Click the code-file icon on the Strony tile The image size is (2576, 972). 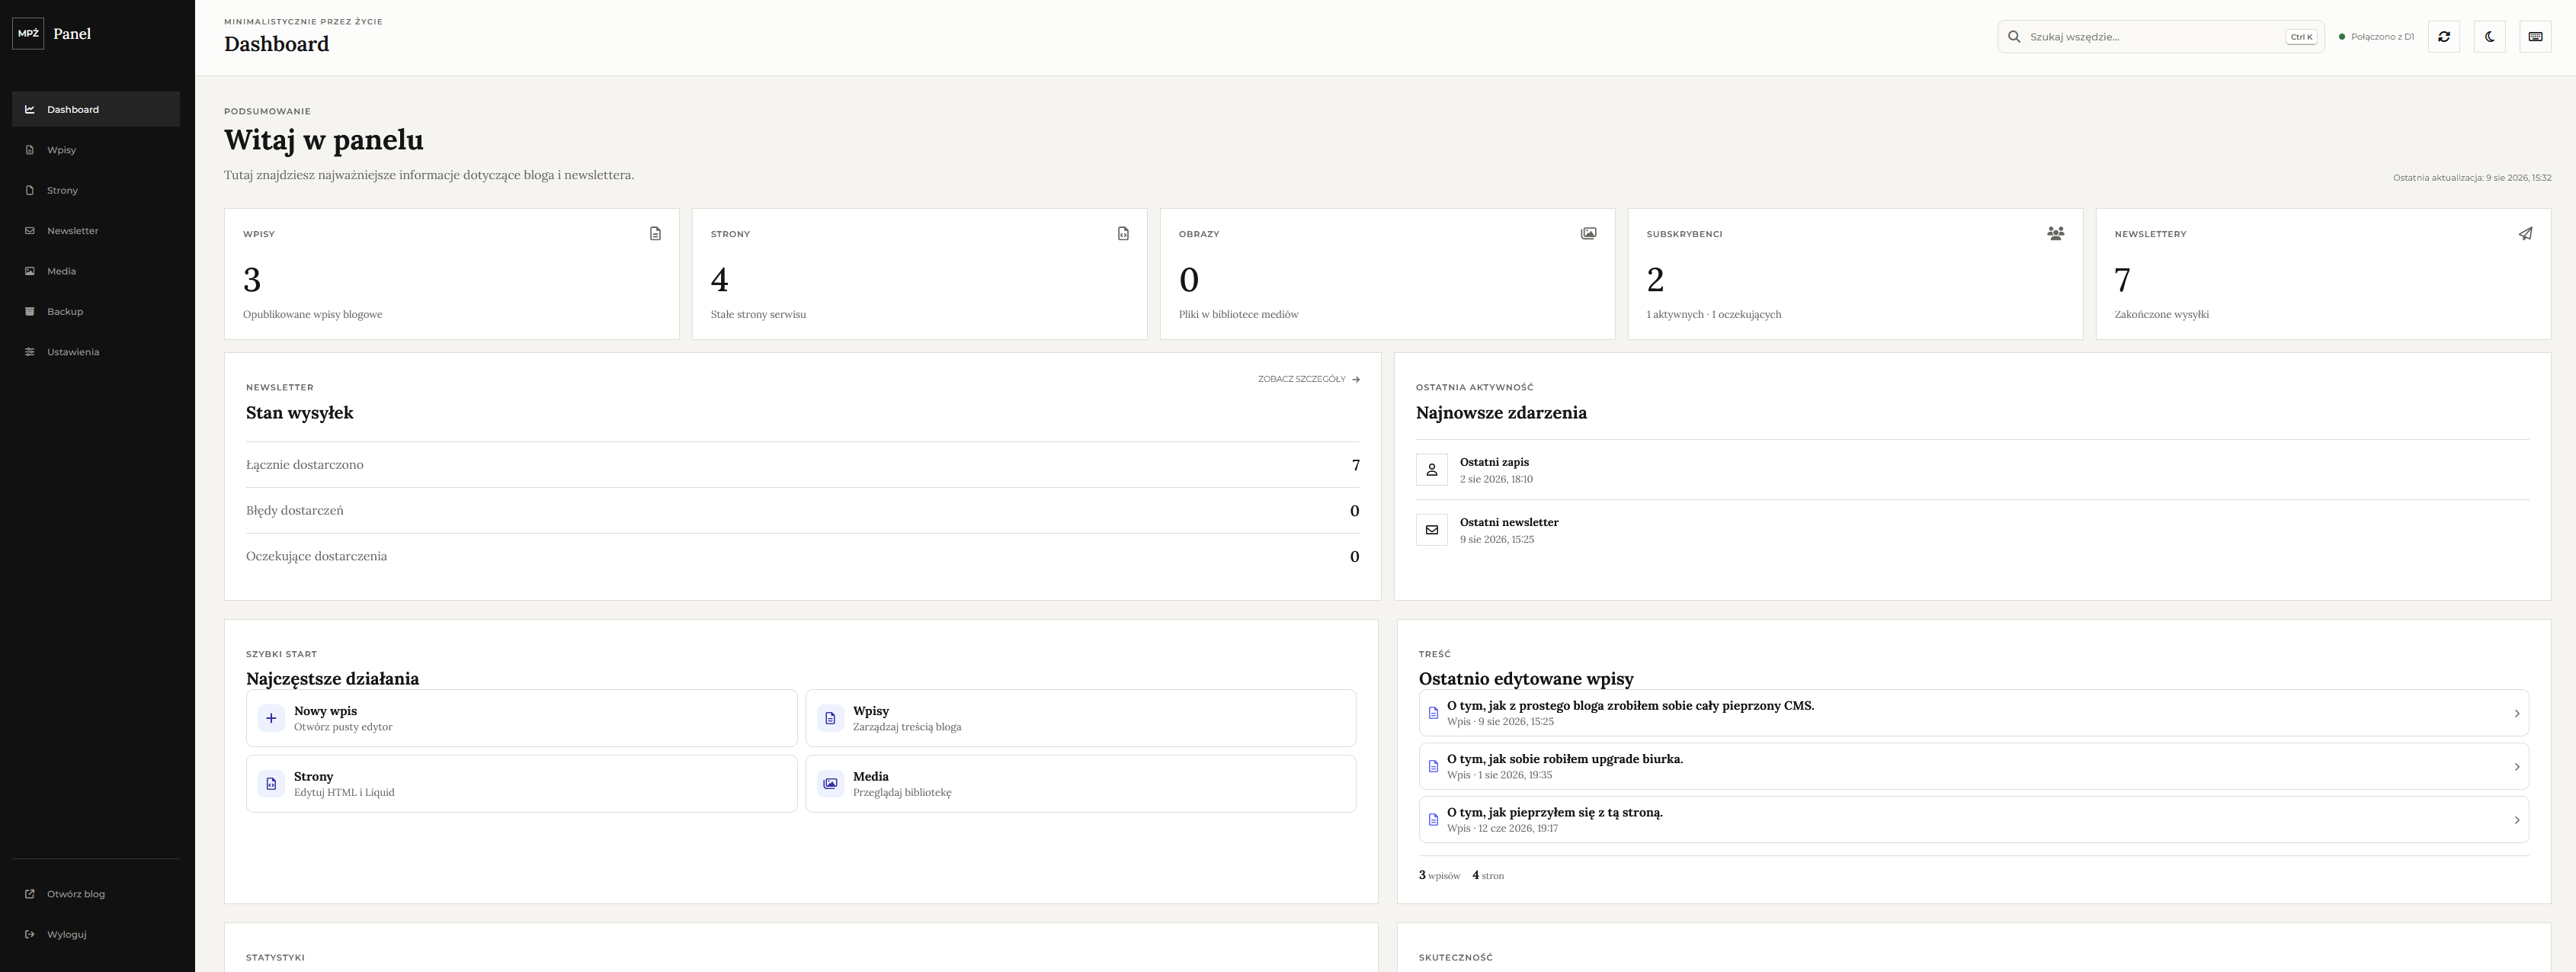271,784
